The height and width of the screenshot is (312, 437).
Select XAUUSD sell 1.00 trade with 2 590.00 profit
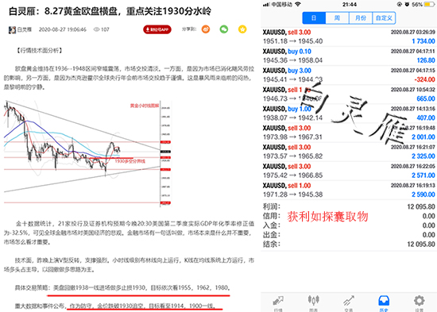click(x=349, y=190)
